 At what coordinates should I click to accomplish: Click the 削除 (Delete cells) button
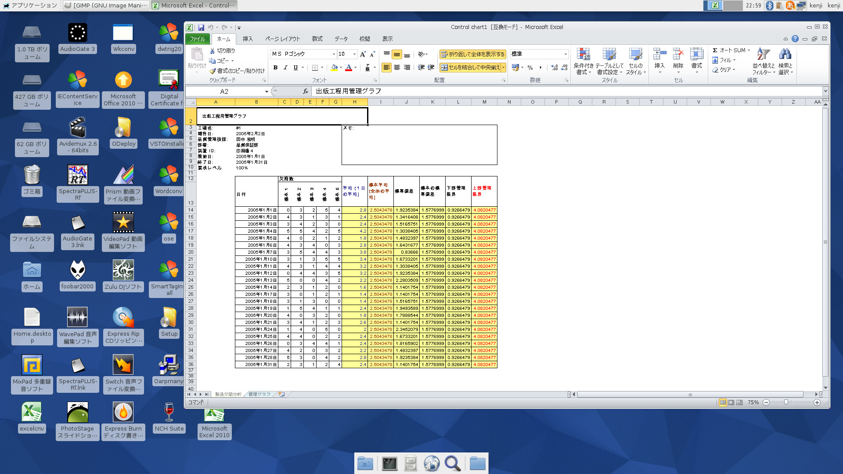coord(678,61)
